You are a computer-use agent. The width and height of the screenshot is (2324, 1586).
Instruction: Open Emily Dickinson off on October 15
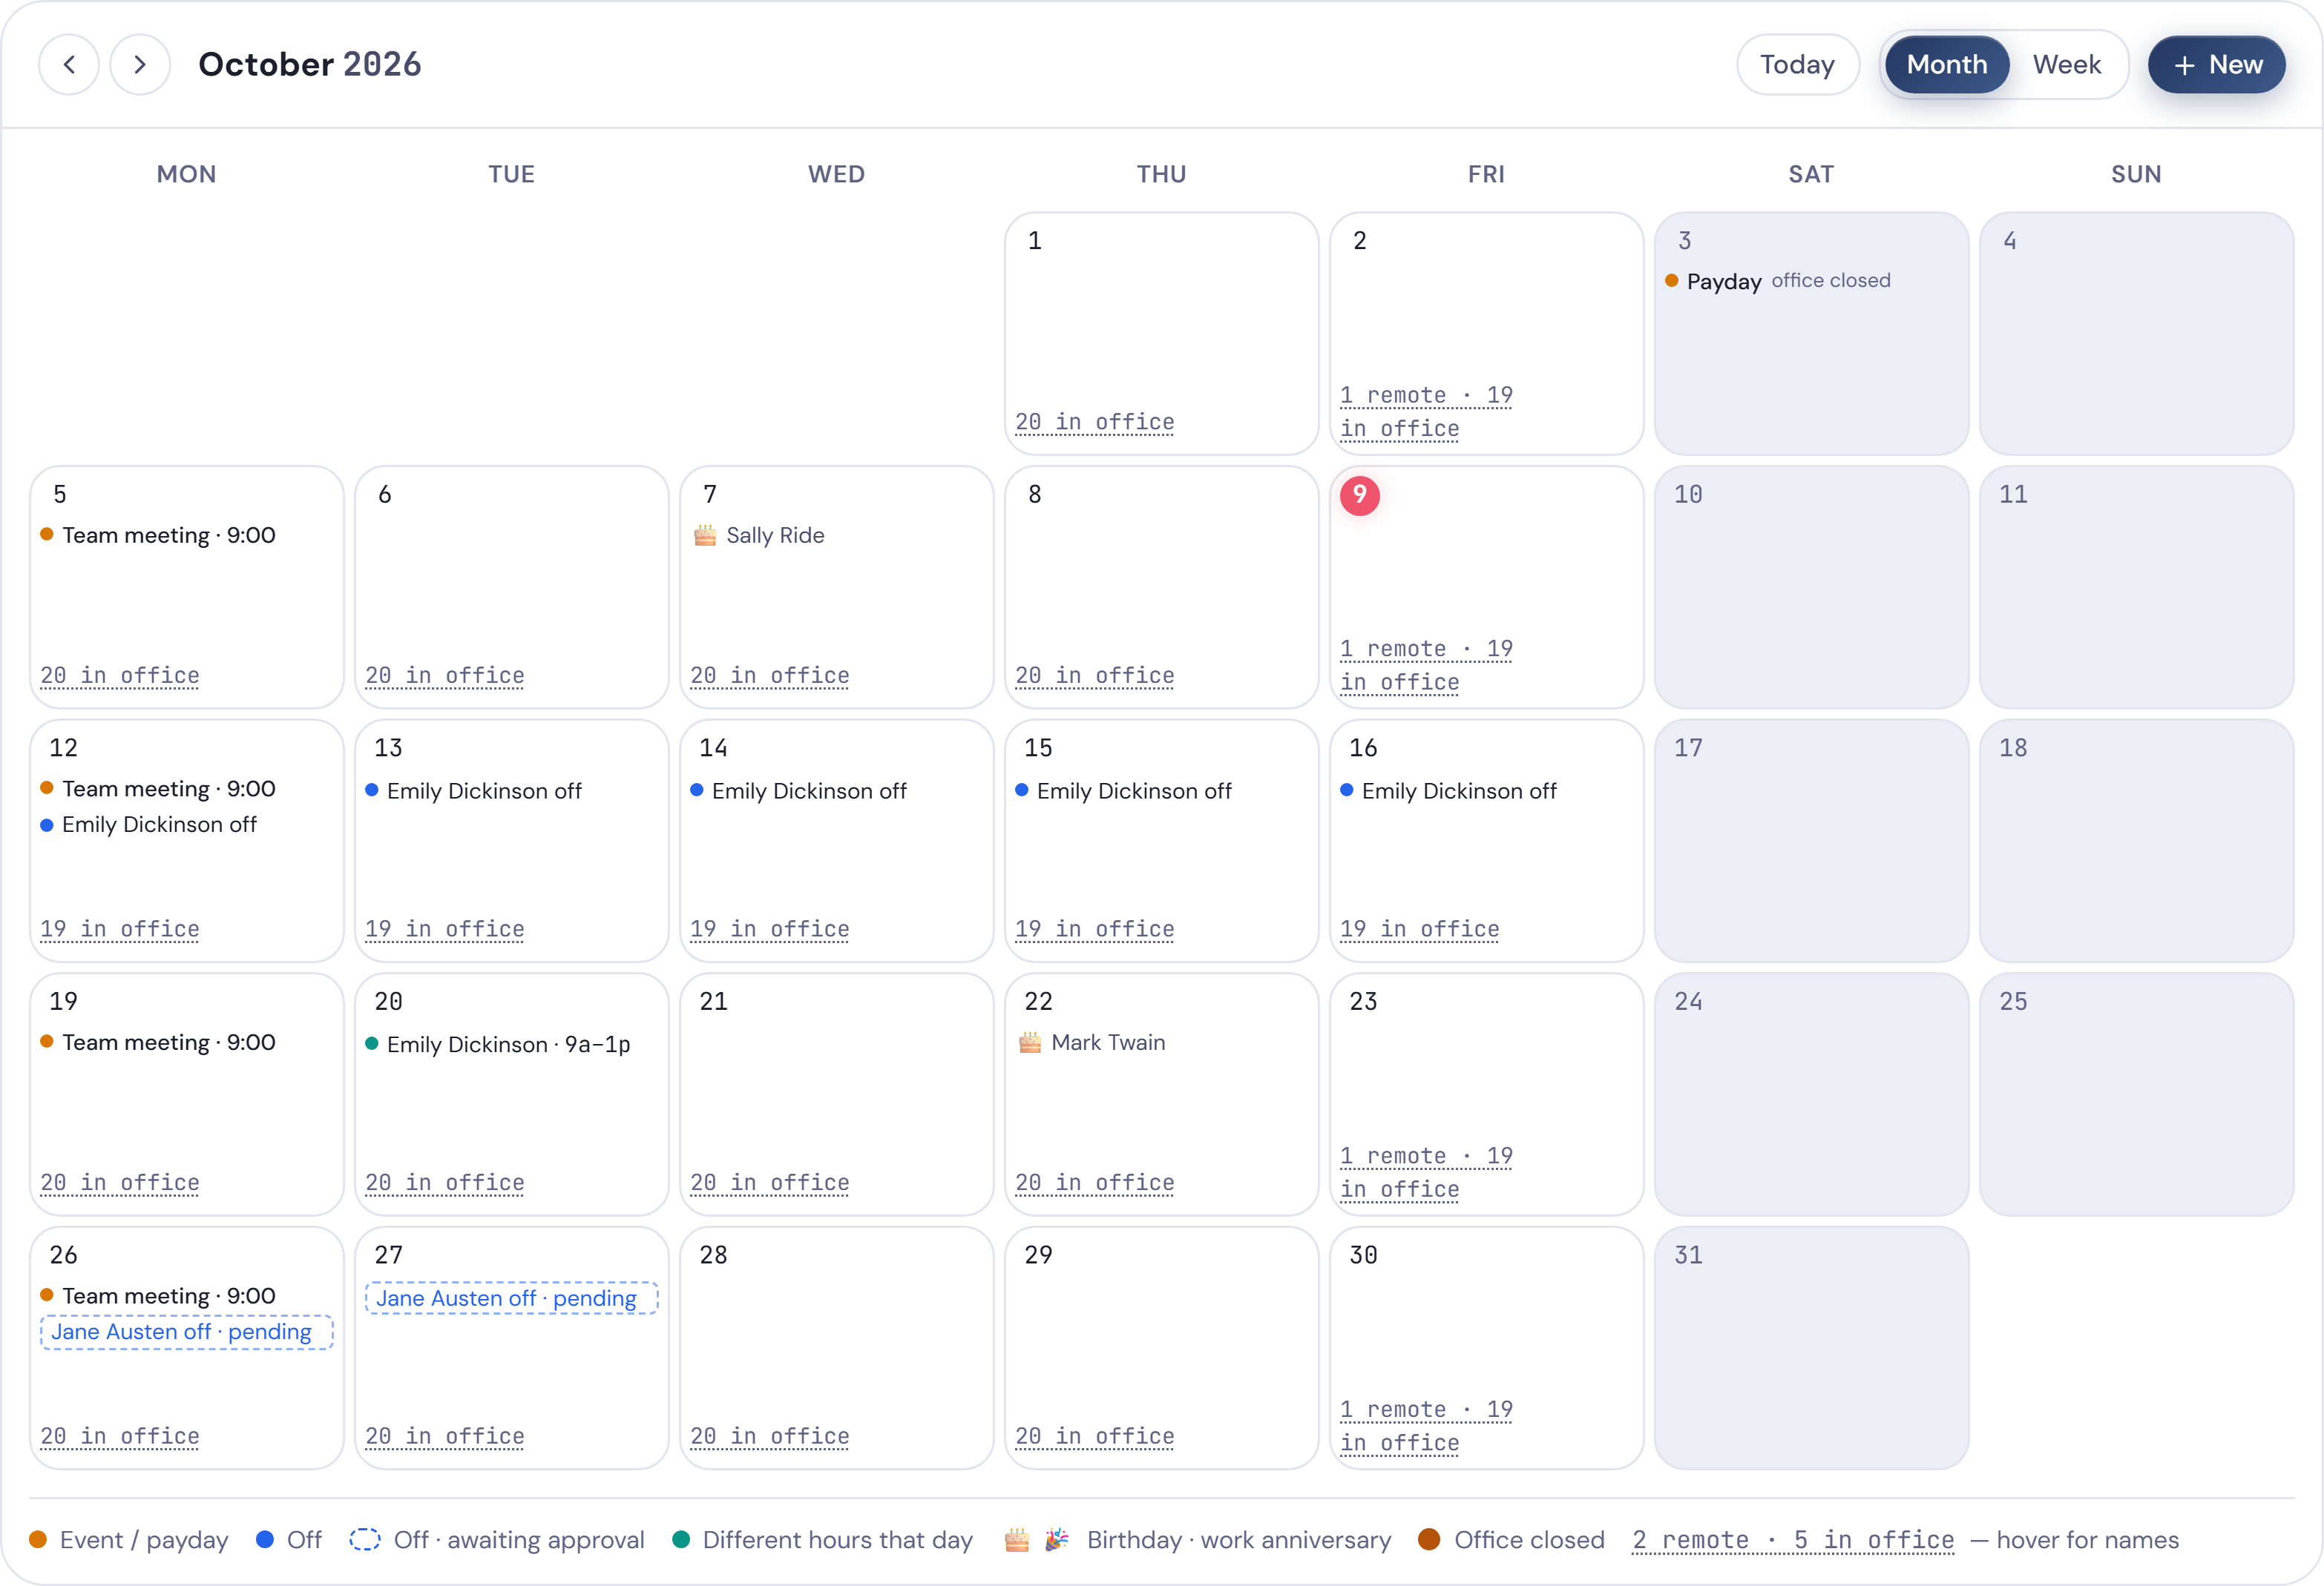click(x=1124, y=790)
